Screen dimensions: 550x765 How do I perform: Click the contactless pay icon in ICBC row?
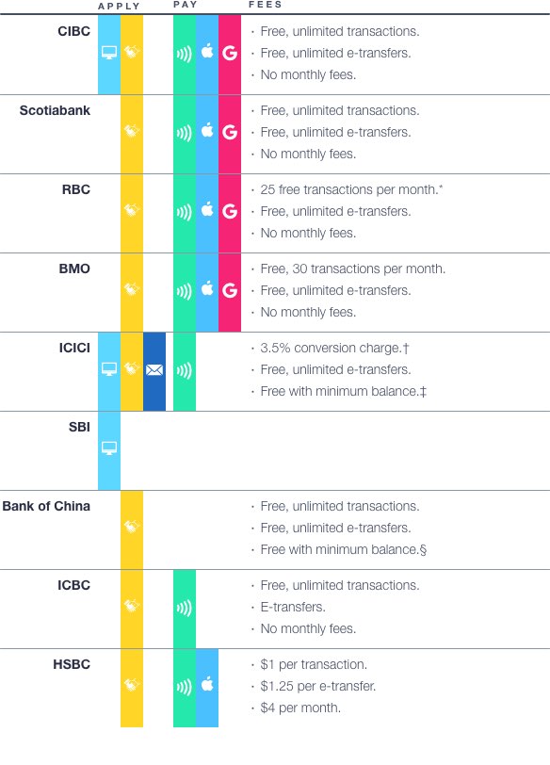tap(185, 608)
